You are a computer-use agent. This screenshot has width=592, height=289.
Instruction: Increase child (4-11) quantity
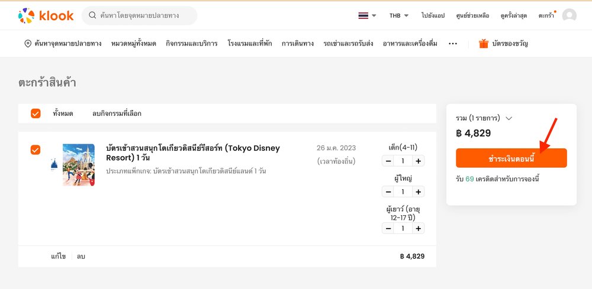click(419, 161)
